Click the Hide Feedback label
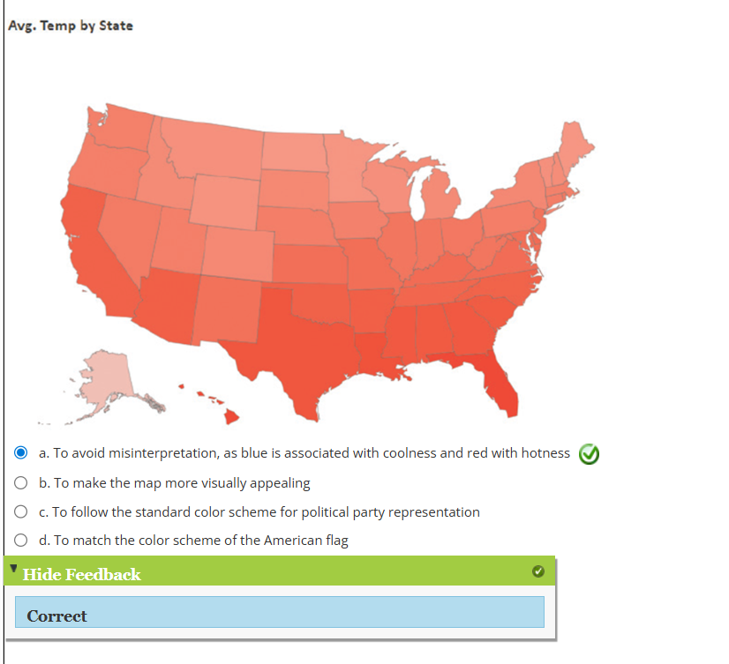This screenshot has height=664, width=729. (x=81, y=575)
